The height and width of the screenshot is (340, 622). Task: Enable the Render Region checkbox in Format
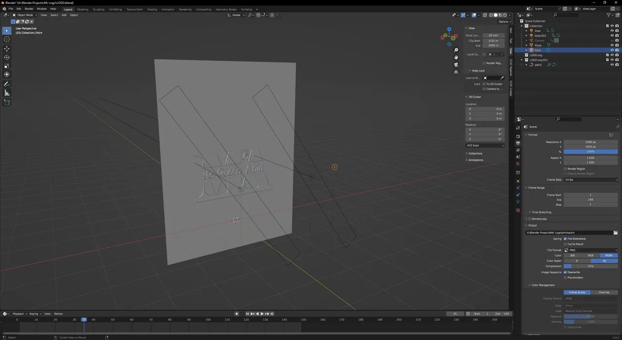566,169
